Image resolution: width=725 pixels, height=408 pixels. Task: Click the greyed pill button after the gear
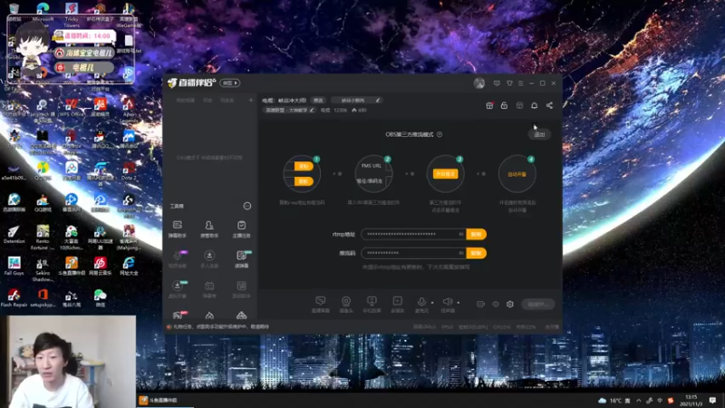point(537,304)
